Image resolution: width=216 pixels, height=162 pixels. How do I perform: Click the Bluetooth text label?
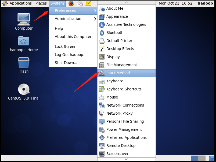(x=115, y=33)
